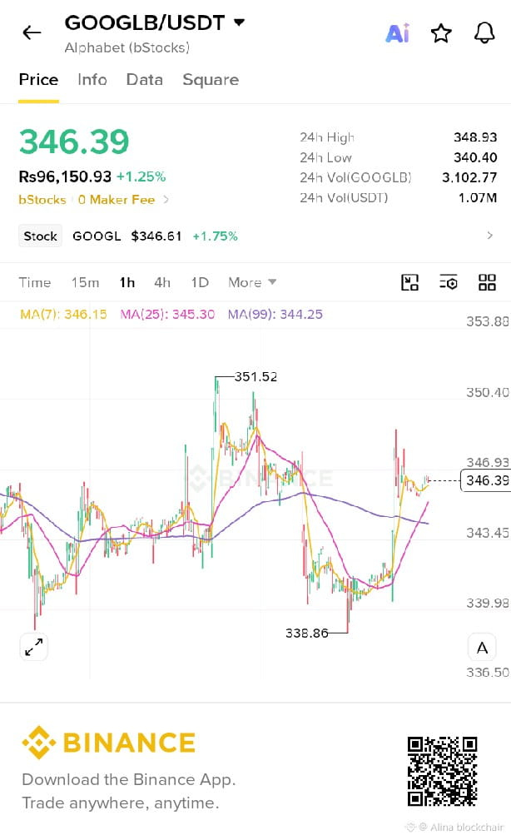511x840 pixels.
Task: Click Download the Binance App text
Action: (128, 779)
